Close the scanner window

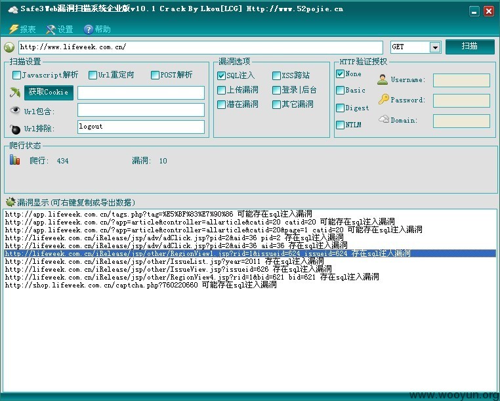point(489,11)
